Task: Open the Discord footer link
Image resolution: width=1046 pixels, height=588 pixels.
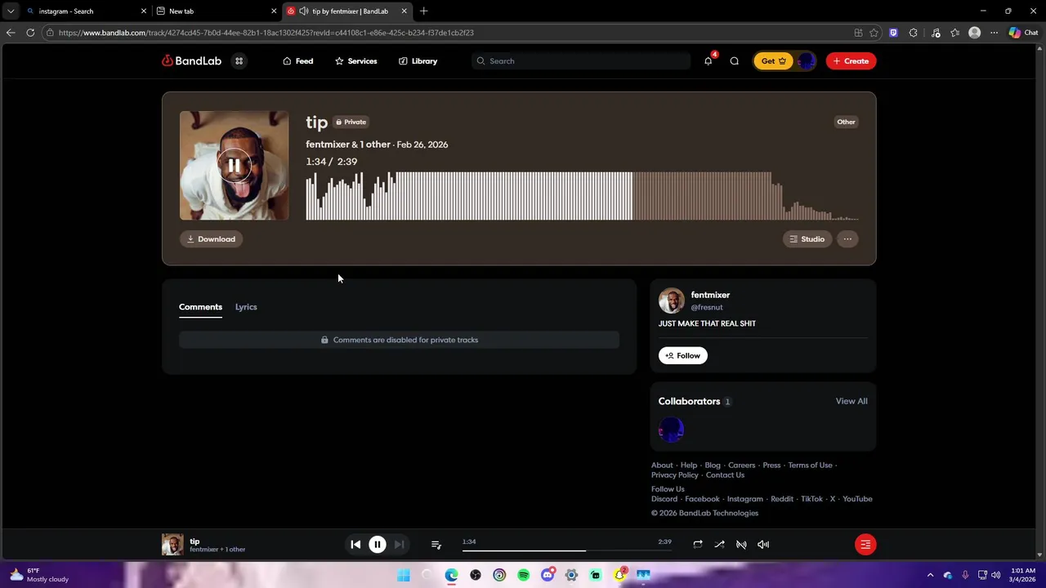Action: click(x=664, y=499)
